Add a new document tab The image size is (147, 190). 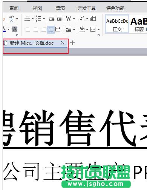point(72,43)
